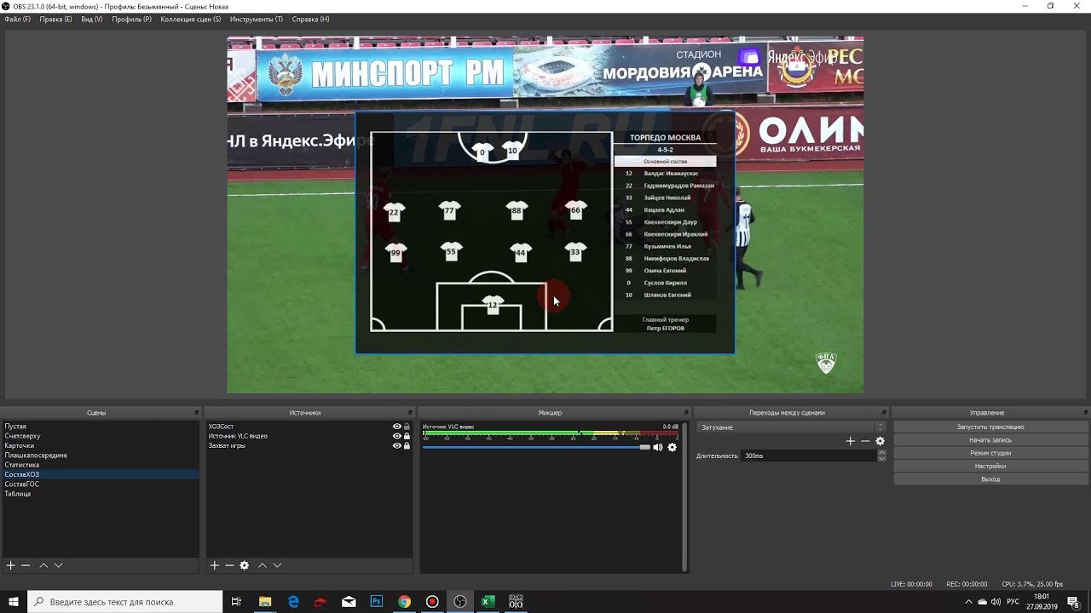Switch to OBS Studio taskbar icon

(460, 601)
